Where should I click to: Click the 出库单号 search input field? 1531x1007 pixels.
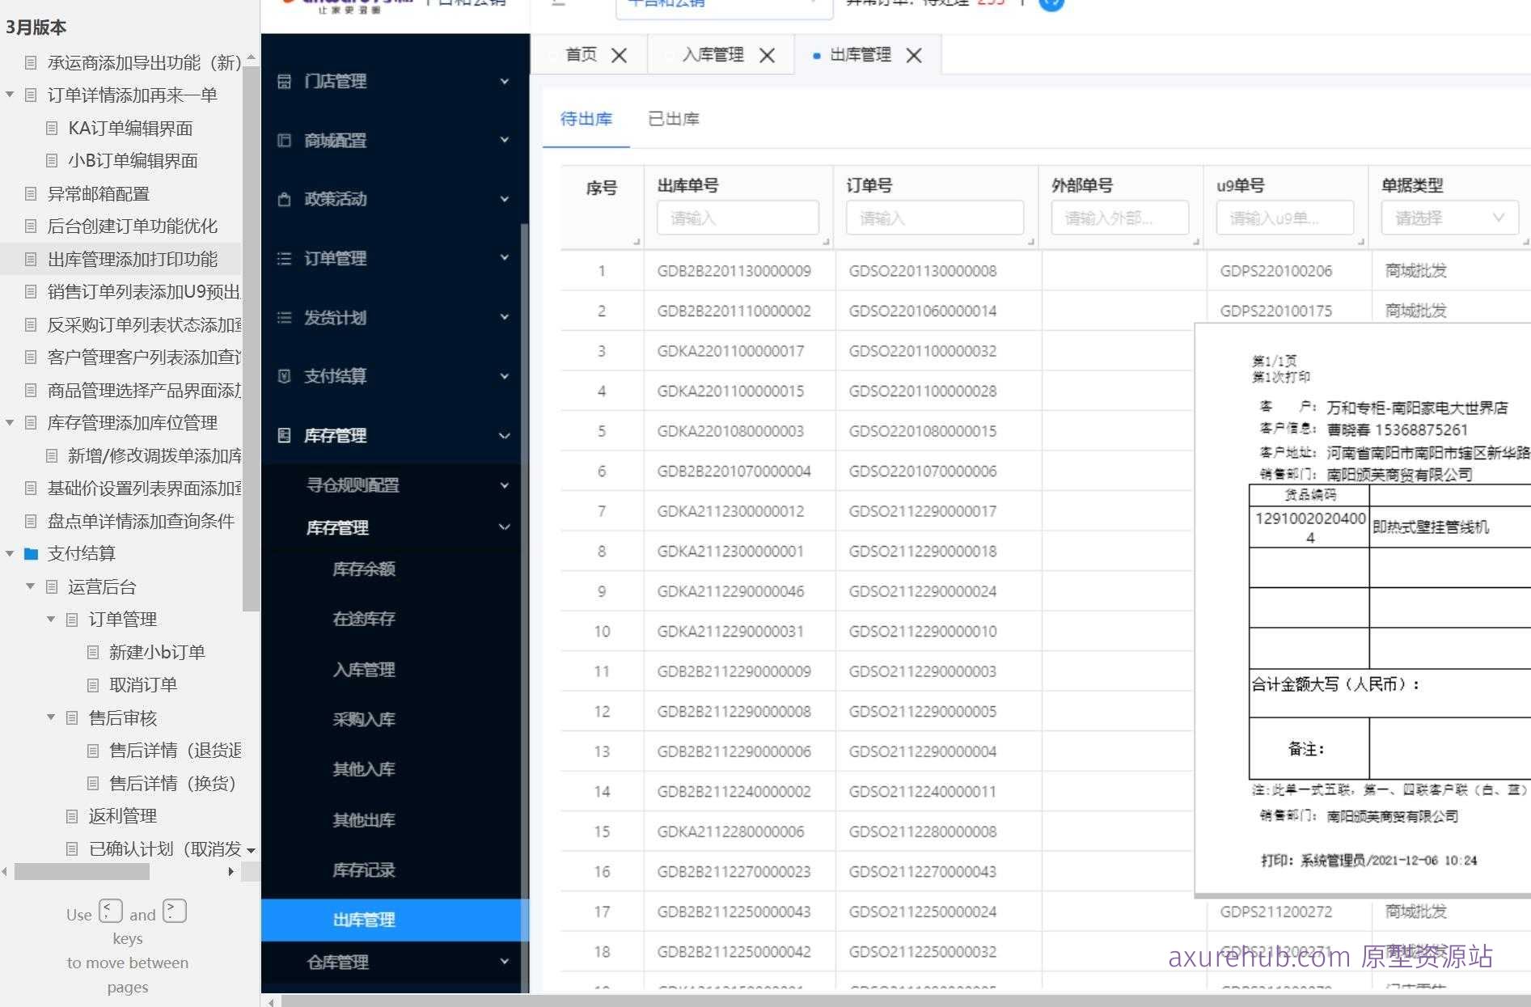click(736, 217)
